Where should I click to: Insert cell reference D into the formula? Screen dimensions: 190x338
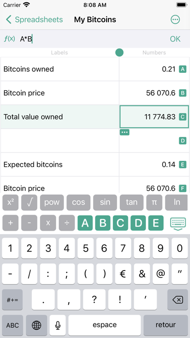(x=138, y=223)
